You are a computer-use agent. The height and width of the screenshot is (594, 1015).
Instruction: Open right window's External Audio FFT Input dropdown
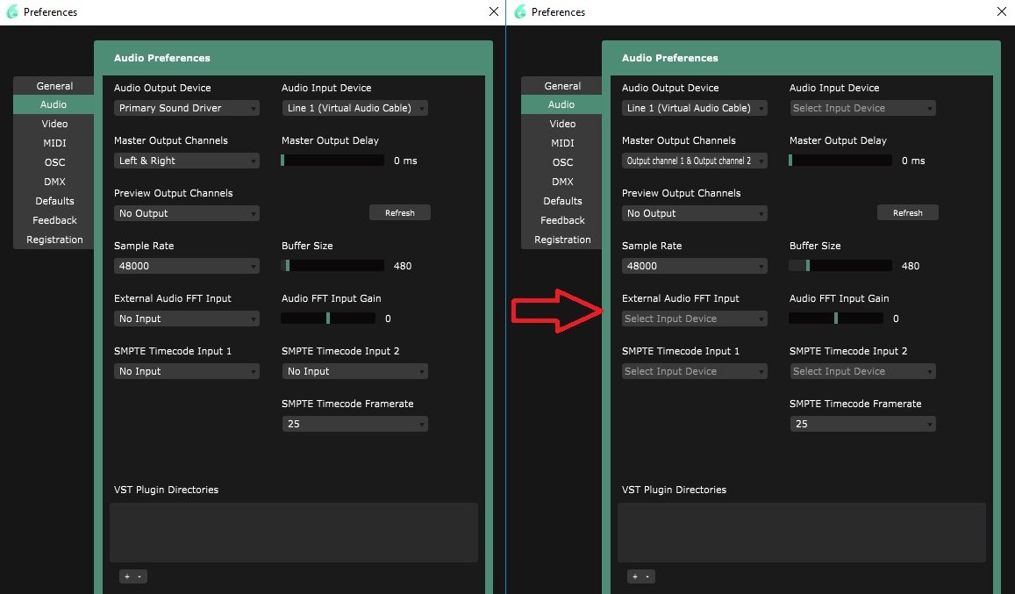(695, 318)
